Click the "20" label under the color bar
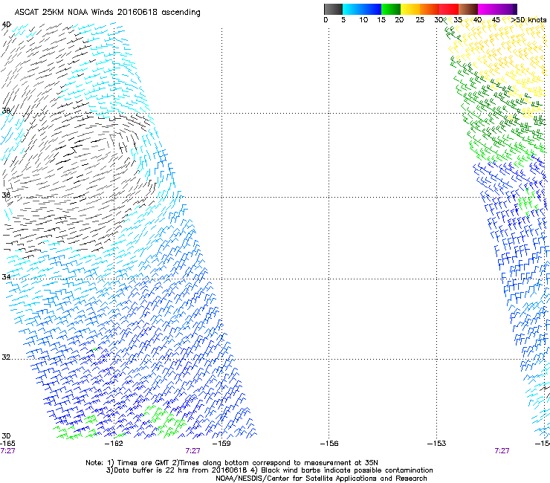This screenshot has height=483, width=550. point(399,20)
